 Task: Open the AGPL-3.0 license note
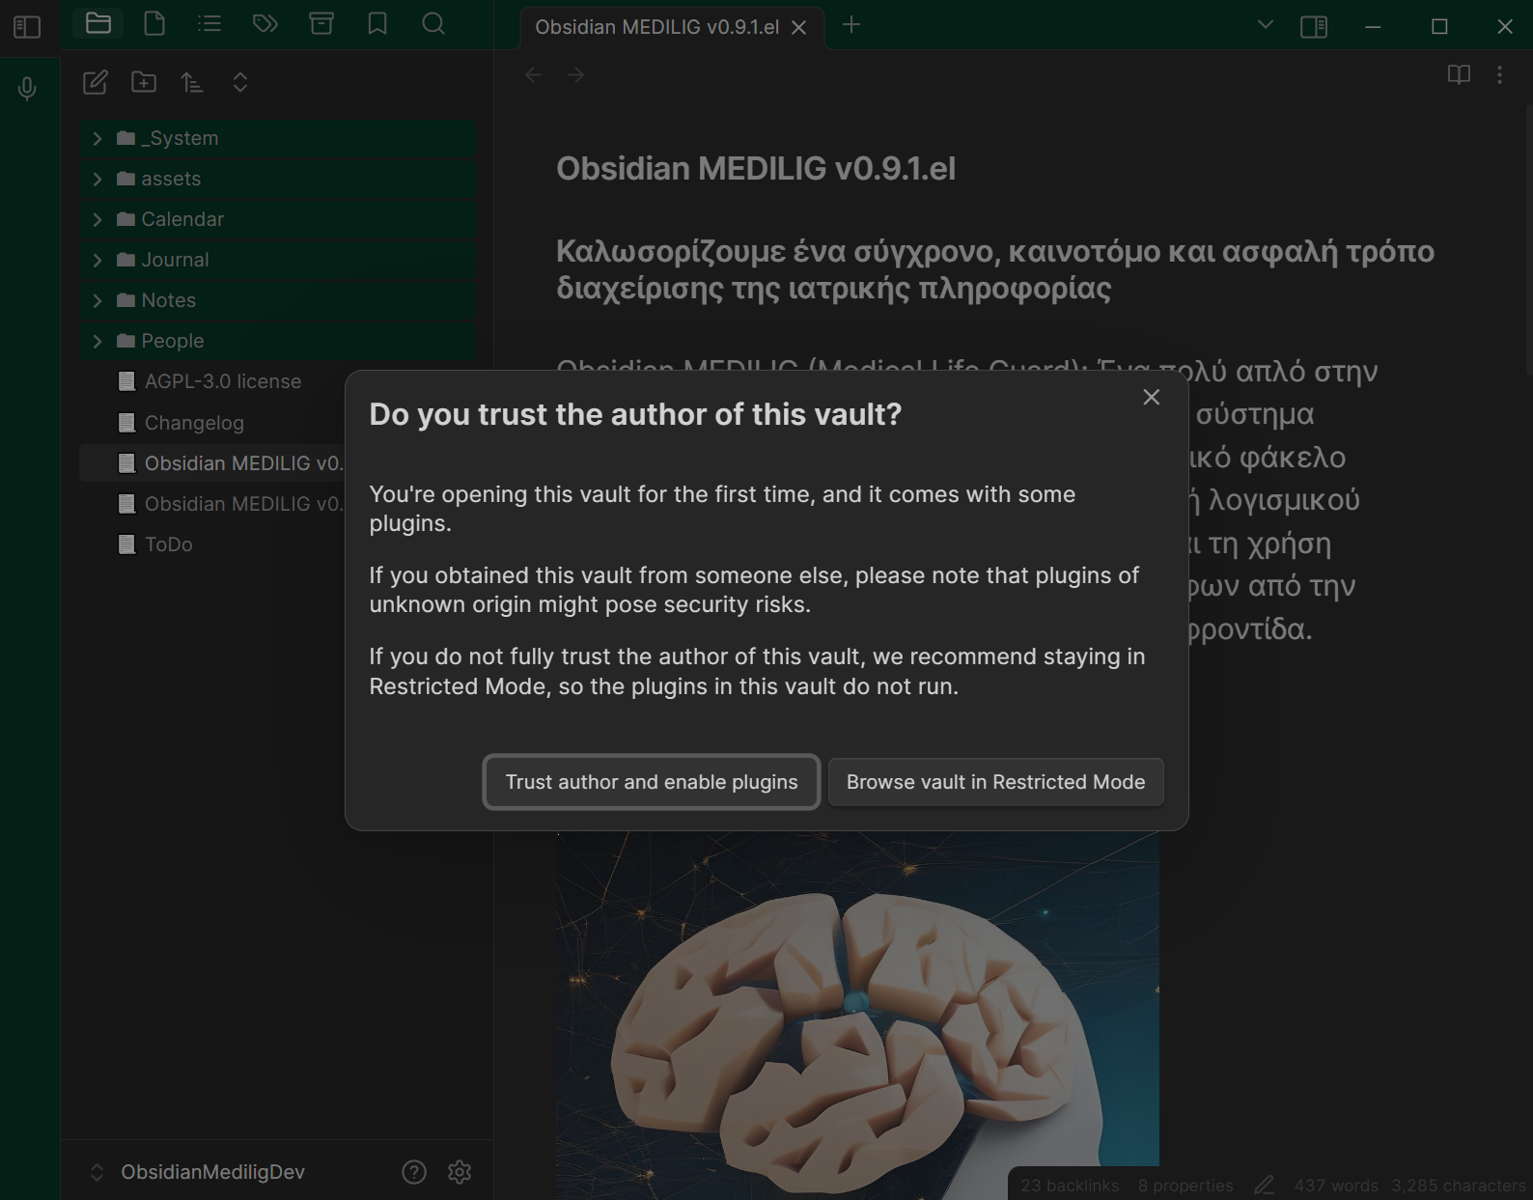(222, 381)
